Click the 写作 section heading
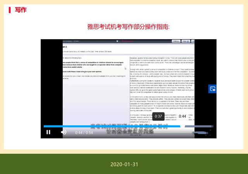248x174 pixels. click(x=21, y=10)
